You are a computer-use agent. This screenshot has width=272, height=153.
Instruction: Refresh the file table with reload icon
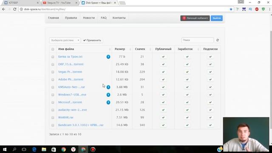tap(218, 40)
